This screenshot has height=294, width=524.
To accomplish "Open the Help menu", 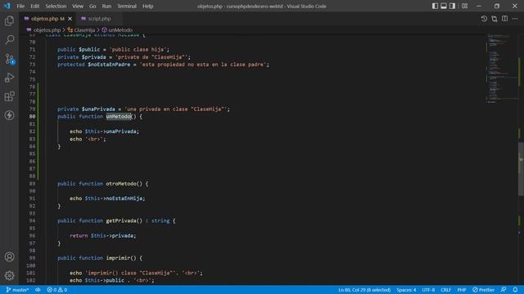I will pos(147,6).
